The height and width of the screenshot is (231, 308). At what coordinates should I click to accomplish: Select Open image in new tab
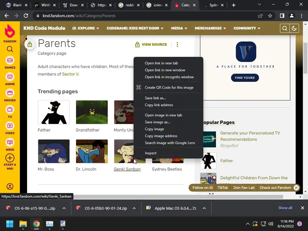pyautogui.click(x=168, y=115)
